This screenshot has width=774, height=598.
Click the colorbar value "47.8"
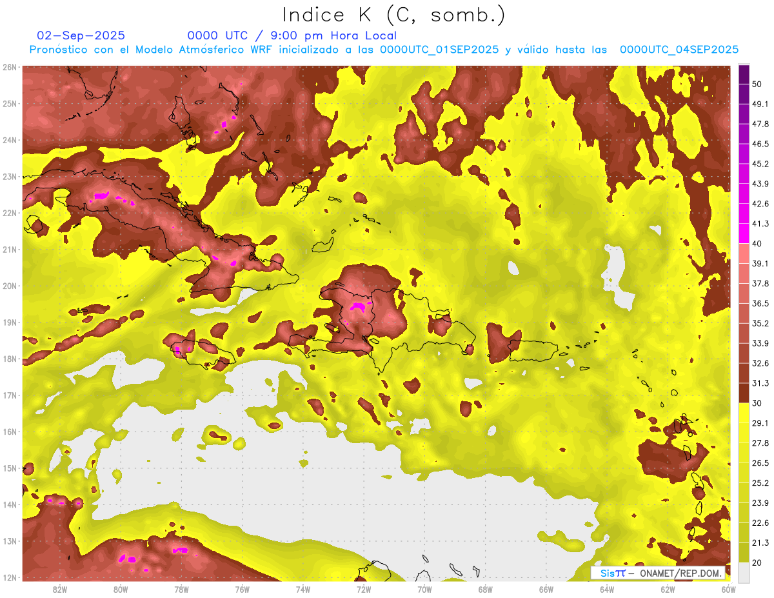pos(759,124)
